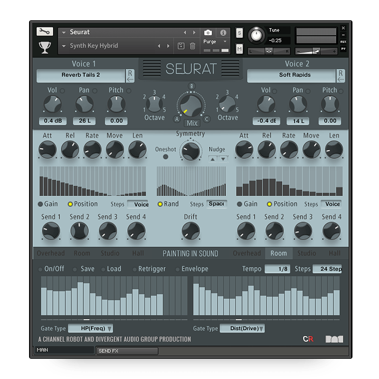The width and height of the screenshot is (379, 379).
Task: Click the Voice 1 R reset arrow
Action: [x=130, y=76]
